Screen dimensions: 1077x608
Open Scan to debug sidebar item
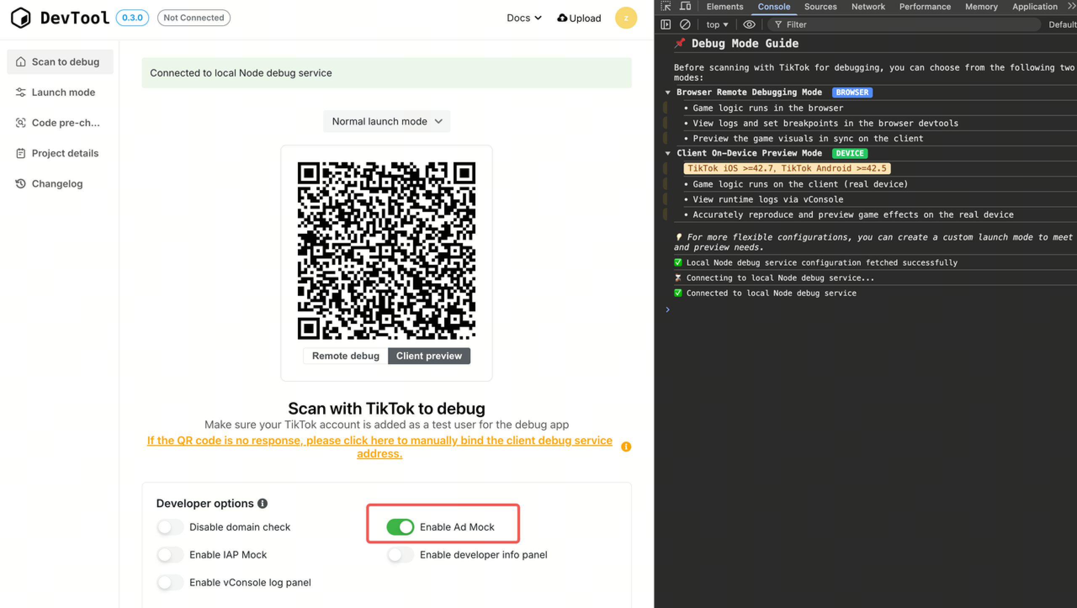[60, 62]
